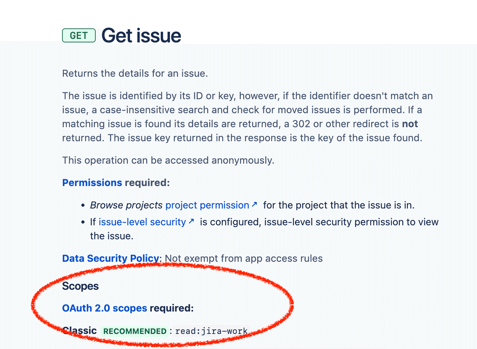Click the bullet before 'Browse projects'

(x=83, y=206)
